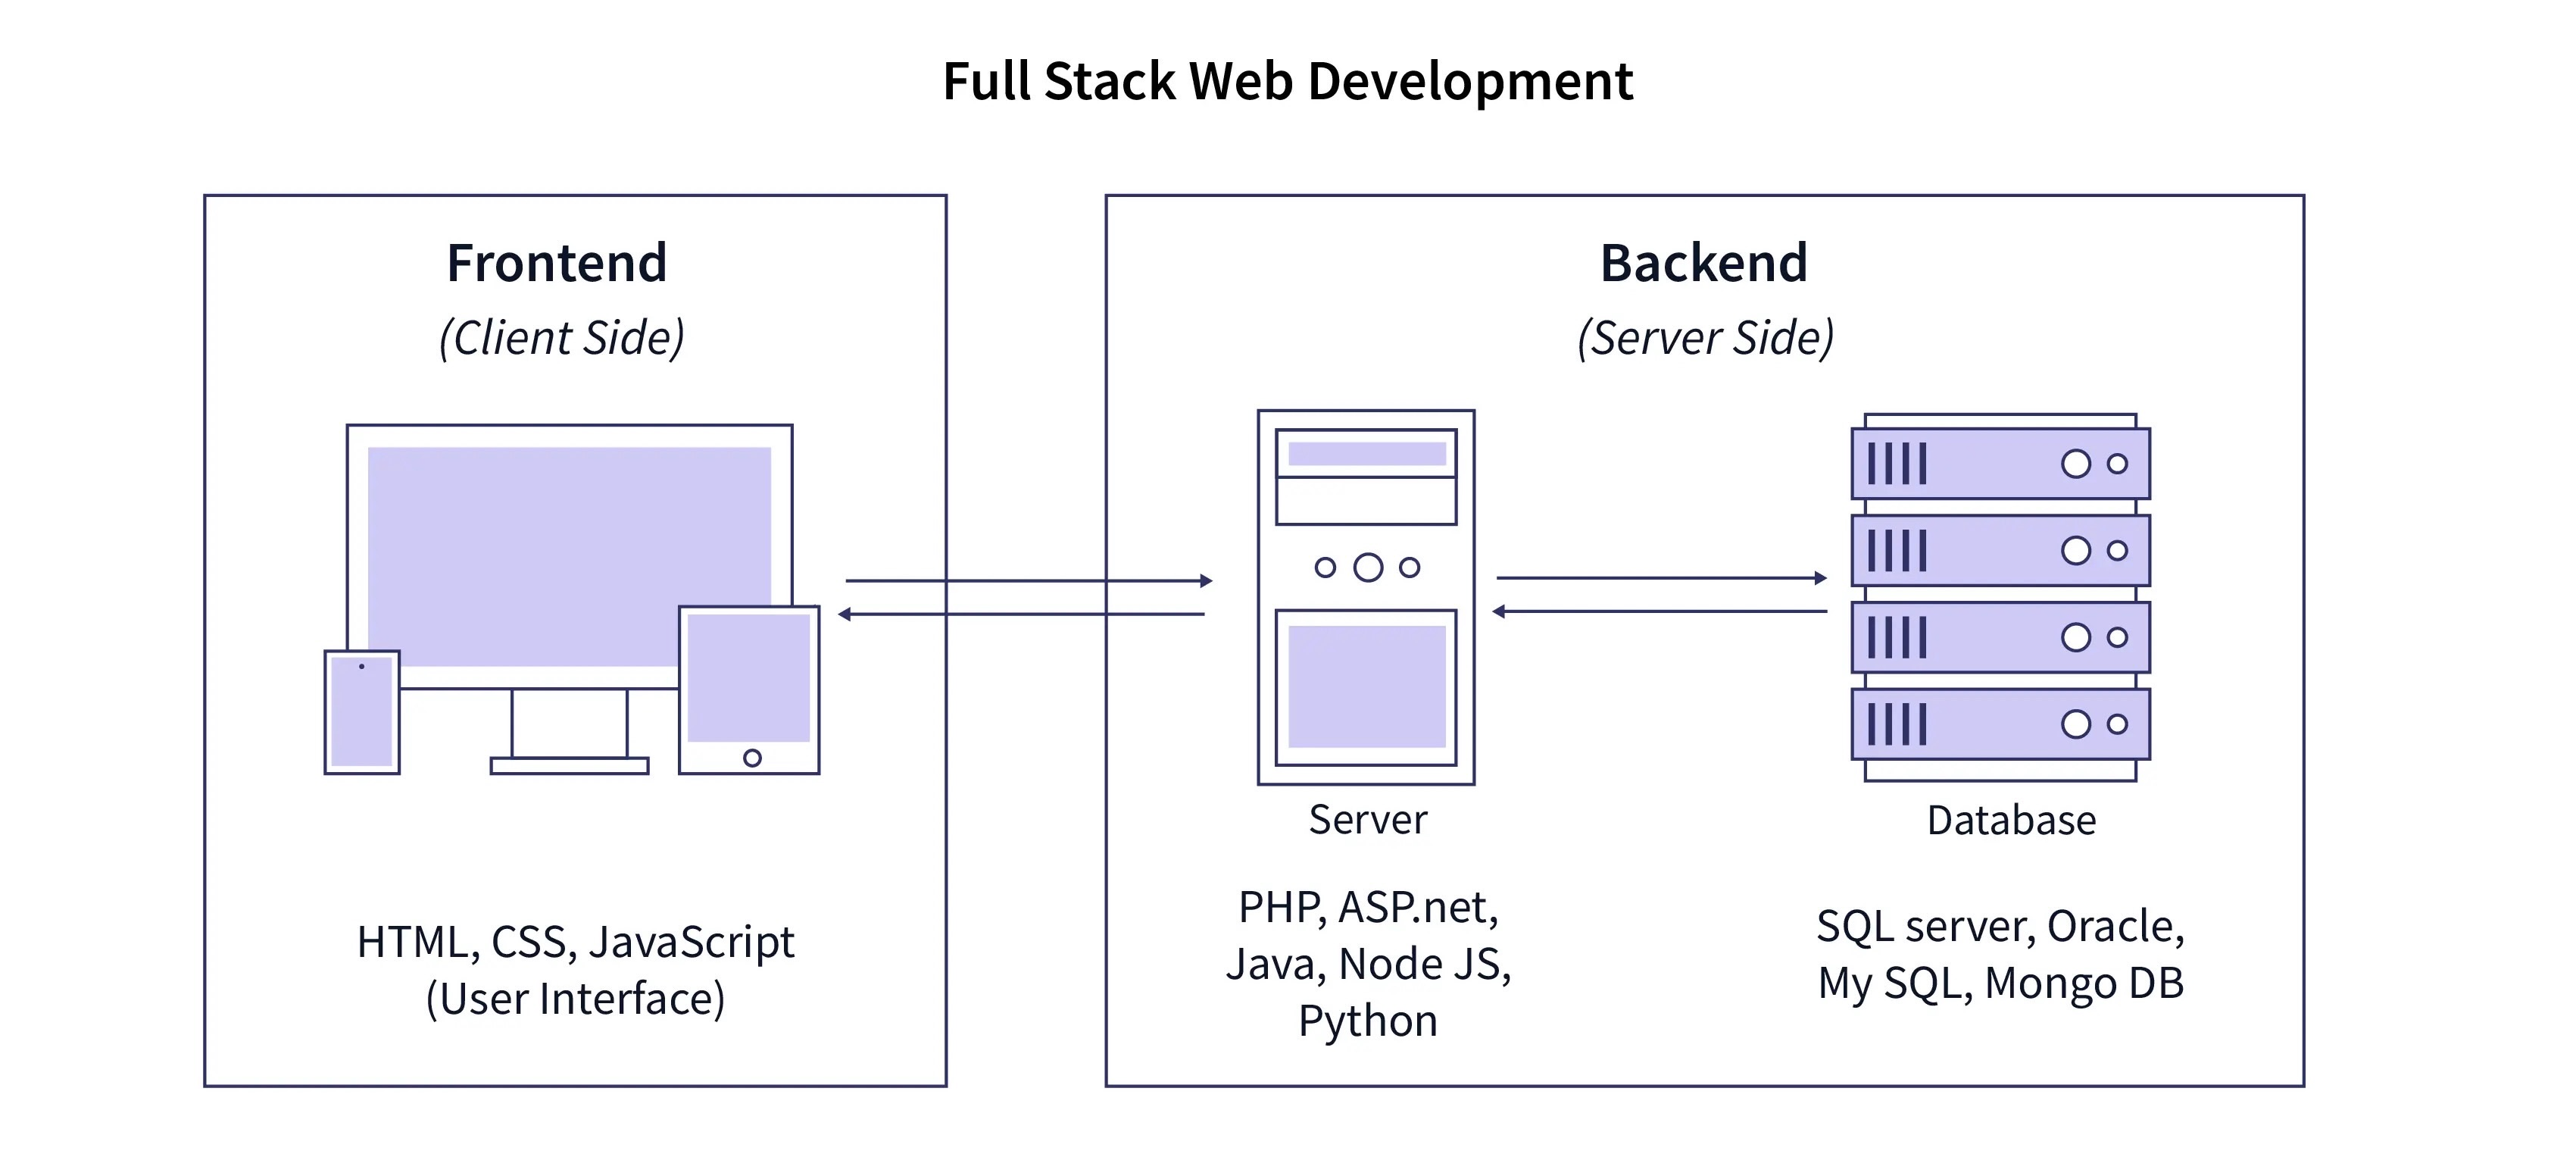
Task: Click the "My SQL, Mongo DB" text line
Action: pyautogui.click(x=2001, y=984)
